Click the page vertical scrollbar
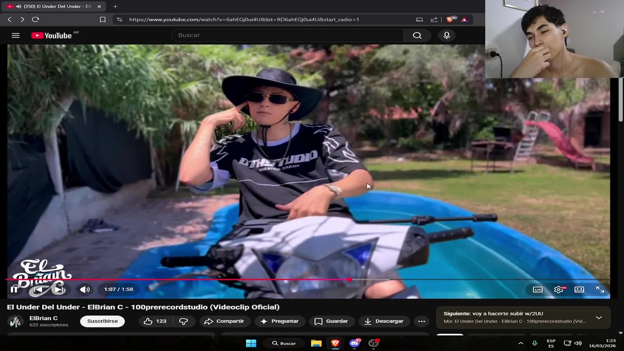This screenshot has width=624, height=351. (621, 100)
